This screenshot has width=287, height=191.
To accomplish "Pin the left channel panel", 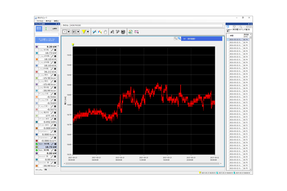I will (x=56, y=24).
